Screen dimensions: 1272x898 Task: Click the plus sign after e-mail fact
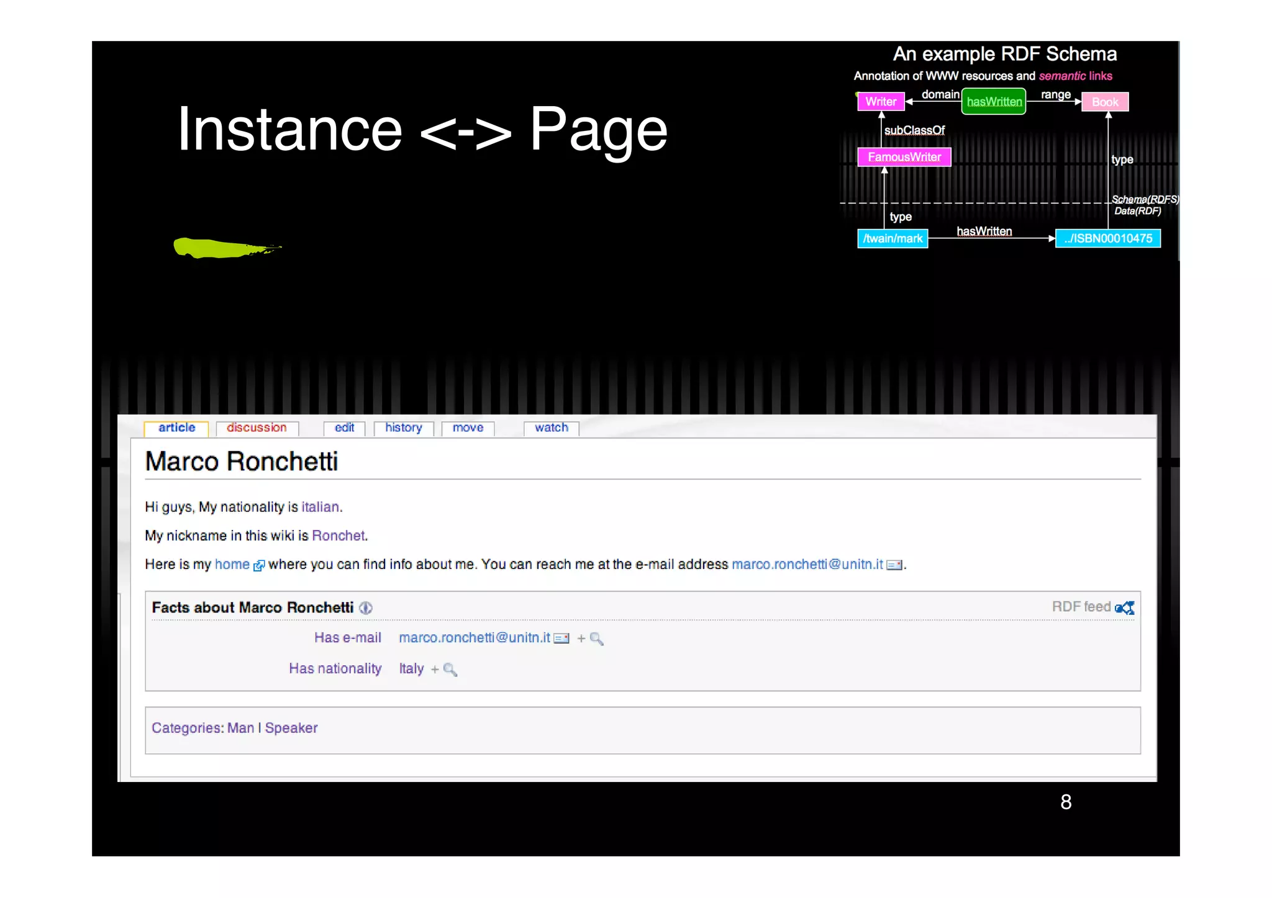click(581, 639)
